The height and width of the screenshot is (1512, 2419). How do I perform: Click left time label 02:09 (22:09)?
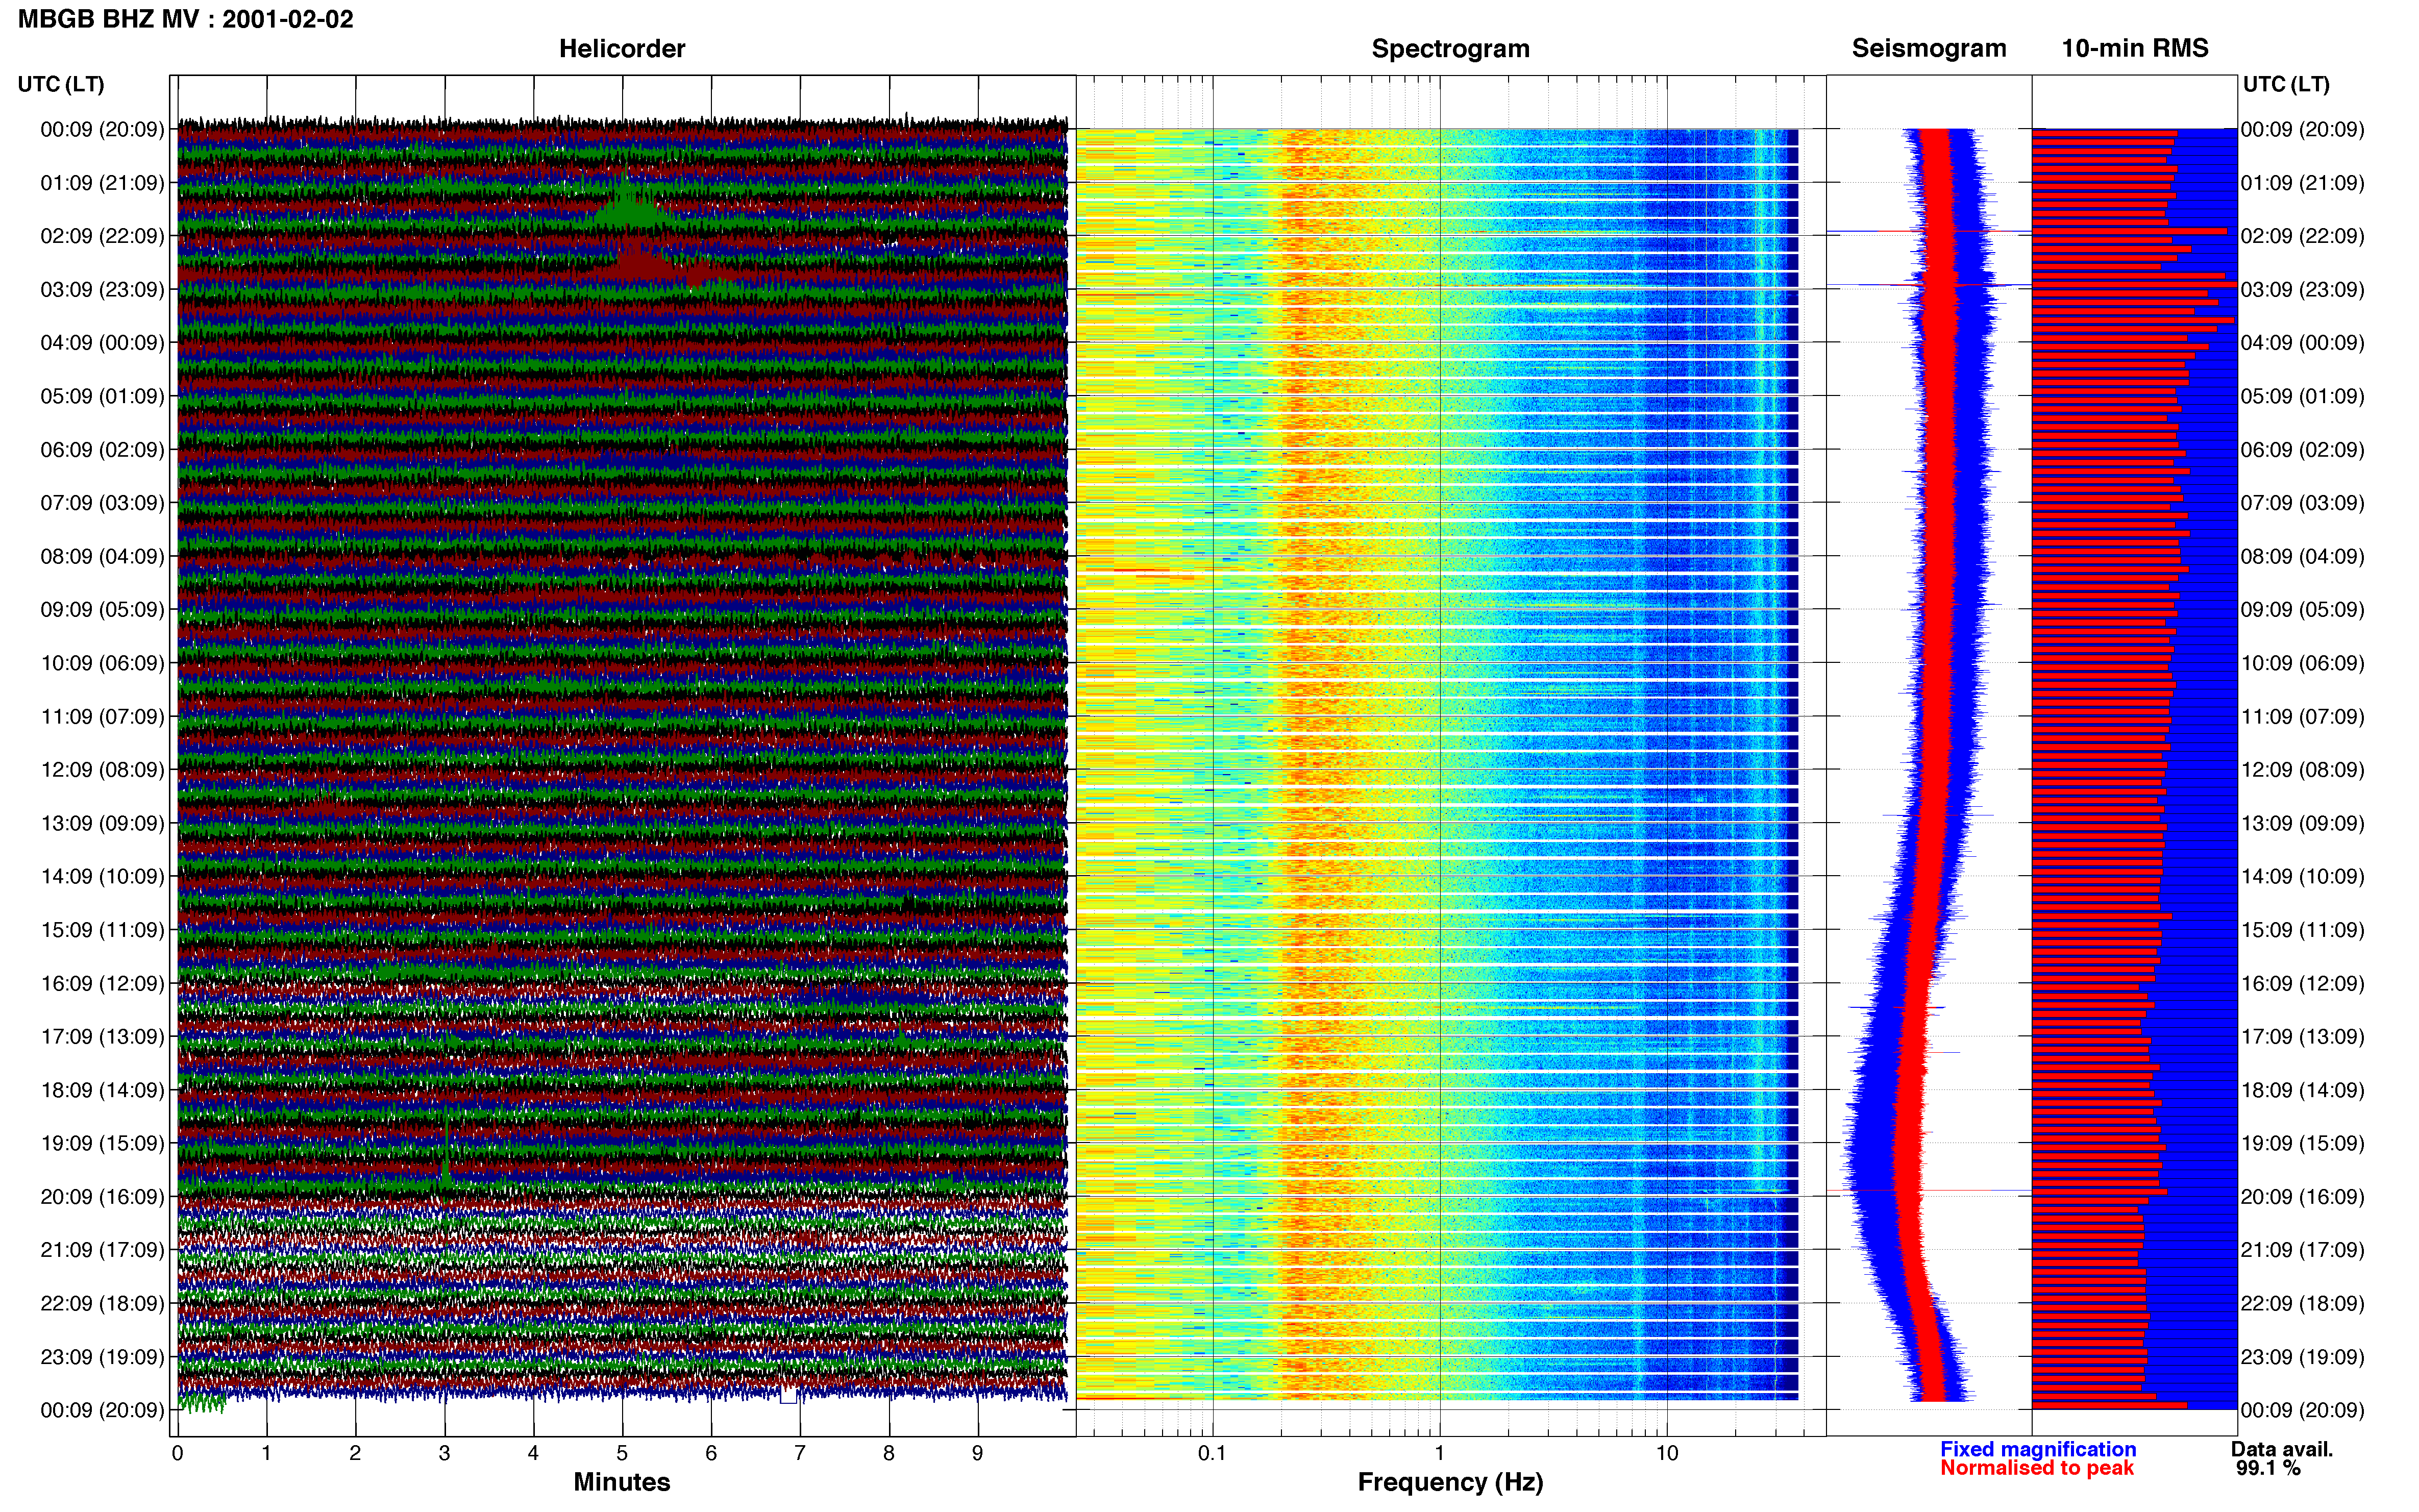(102, 236)
